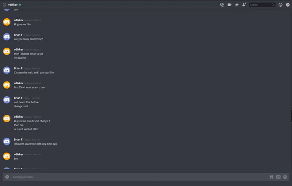
Task: Open the Help icon
Action: pyautogui.click(x=288, y=5)
